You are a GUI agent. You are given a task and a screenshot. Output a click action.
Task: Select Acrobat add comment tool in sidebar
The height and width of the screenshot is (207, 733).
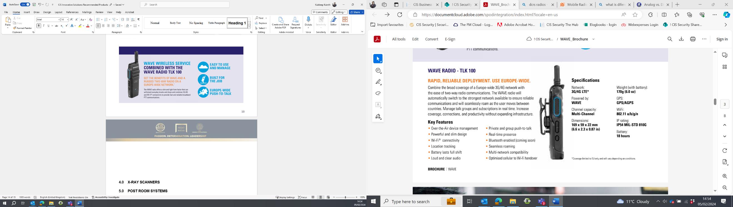pyautogui.click(x=378, y=70)
